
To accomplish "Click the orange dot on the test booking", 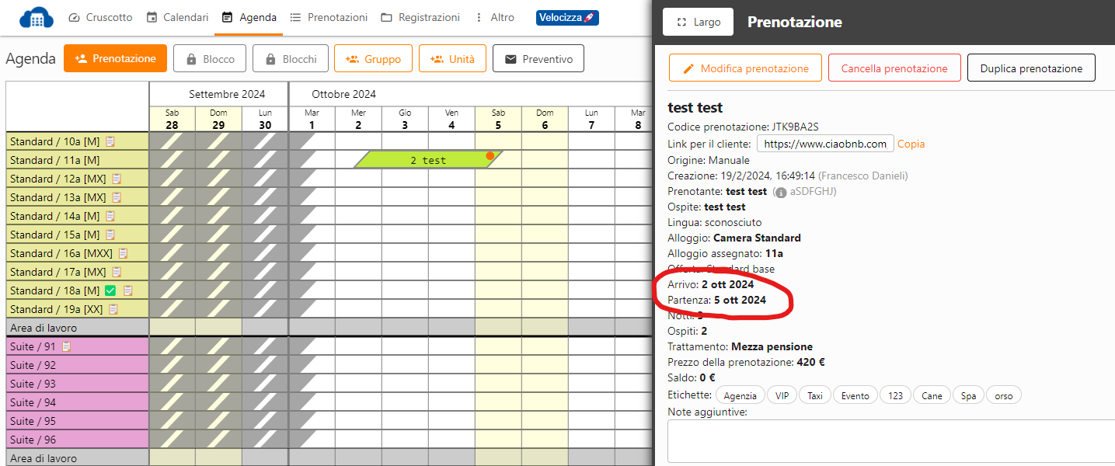I will (490, 156).
